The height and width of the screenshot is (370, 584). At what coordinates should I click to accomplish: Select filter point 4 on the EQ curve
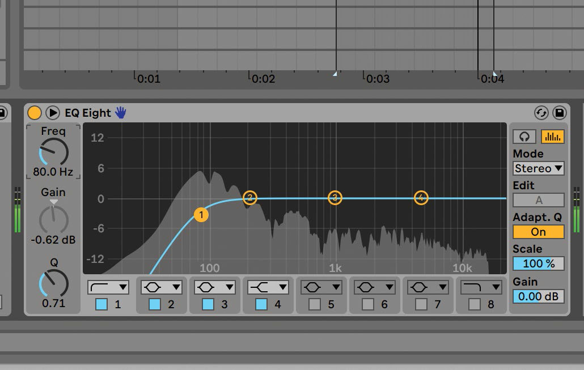pos(421,198)
